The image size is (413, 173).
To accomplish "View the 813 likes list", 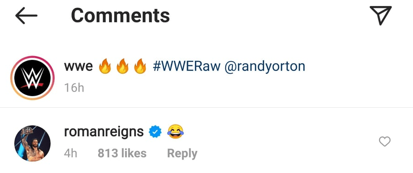I will click(122, 153).
